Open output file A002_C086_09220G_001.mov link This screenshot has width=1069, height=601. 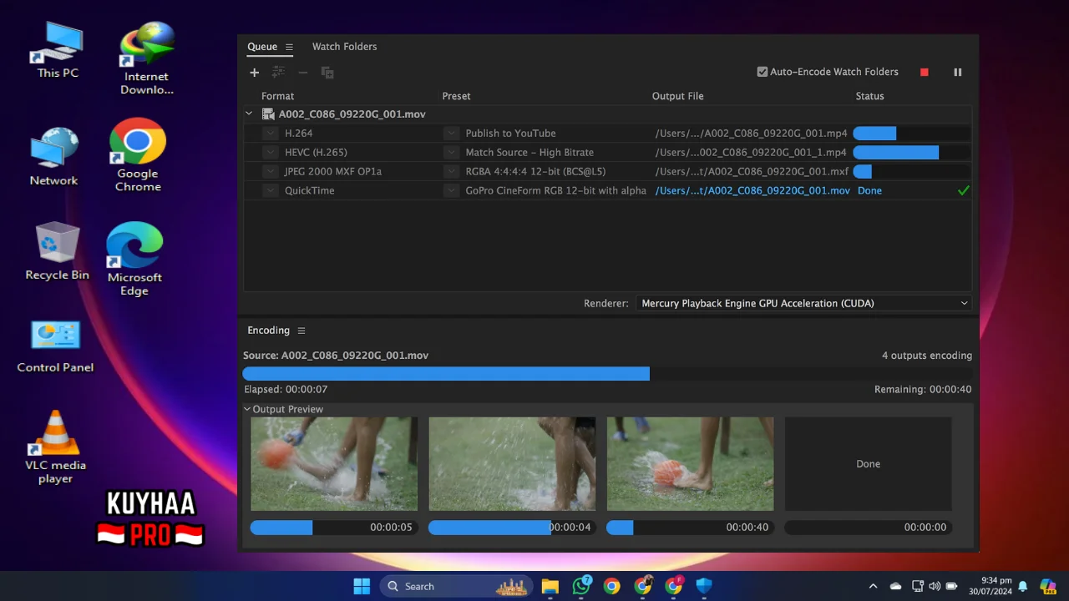pyautogui.click(x=752, y=191)
